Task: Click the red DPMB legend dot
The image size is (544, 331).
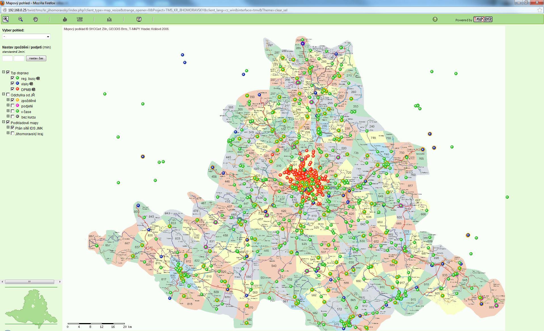Action: 18,89
